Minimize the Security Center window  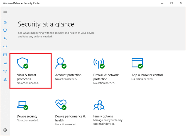click(162, 3)
